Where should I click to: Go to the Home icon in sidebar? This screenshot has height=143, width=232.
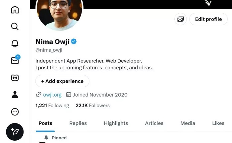click(15, 10)
